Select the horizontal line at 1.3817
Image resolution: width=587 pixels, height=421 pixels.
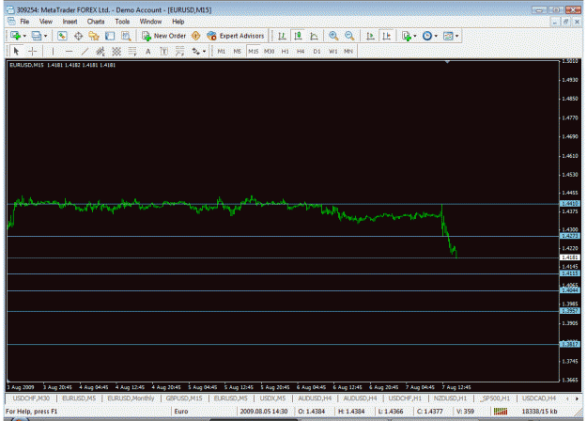tap(283, 344)
